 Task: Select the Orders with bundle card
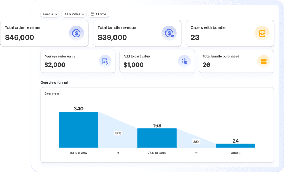(x=230, y=33)
